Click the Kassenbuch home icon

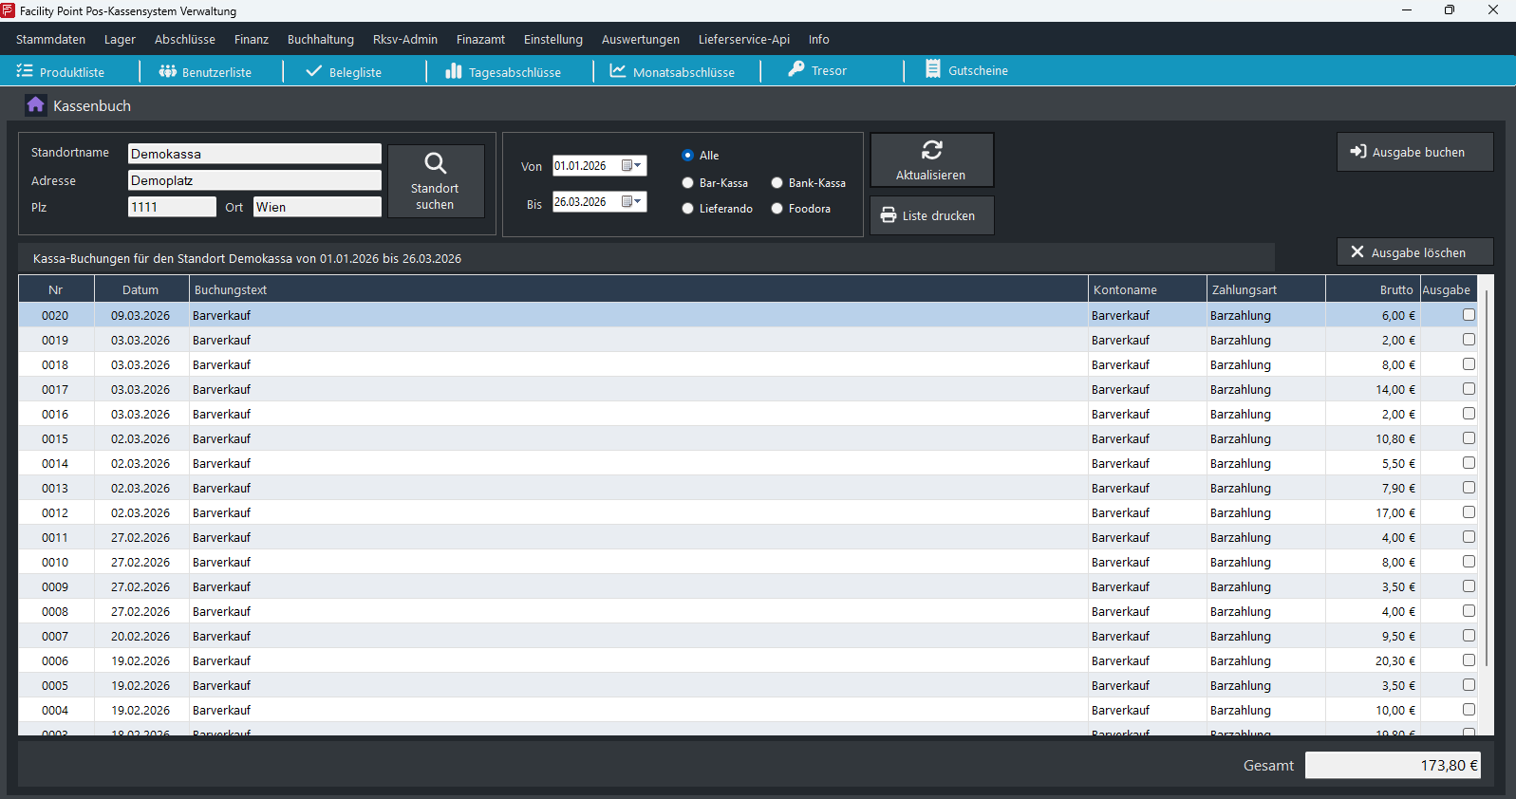(x=35, y=105)
